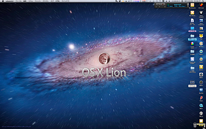Viewport: 206px width, 129px height.
Task: Adjust the radio player volume slider
Action: 160,7
